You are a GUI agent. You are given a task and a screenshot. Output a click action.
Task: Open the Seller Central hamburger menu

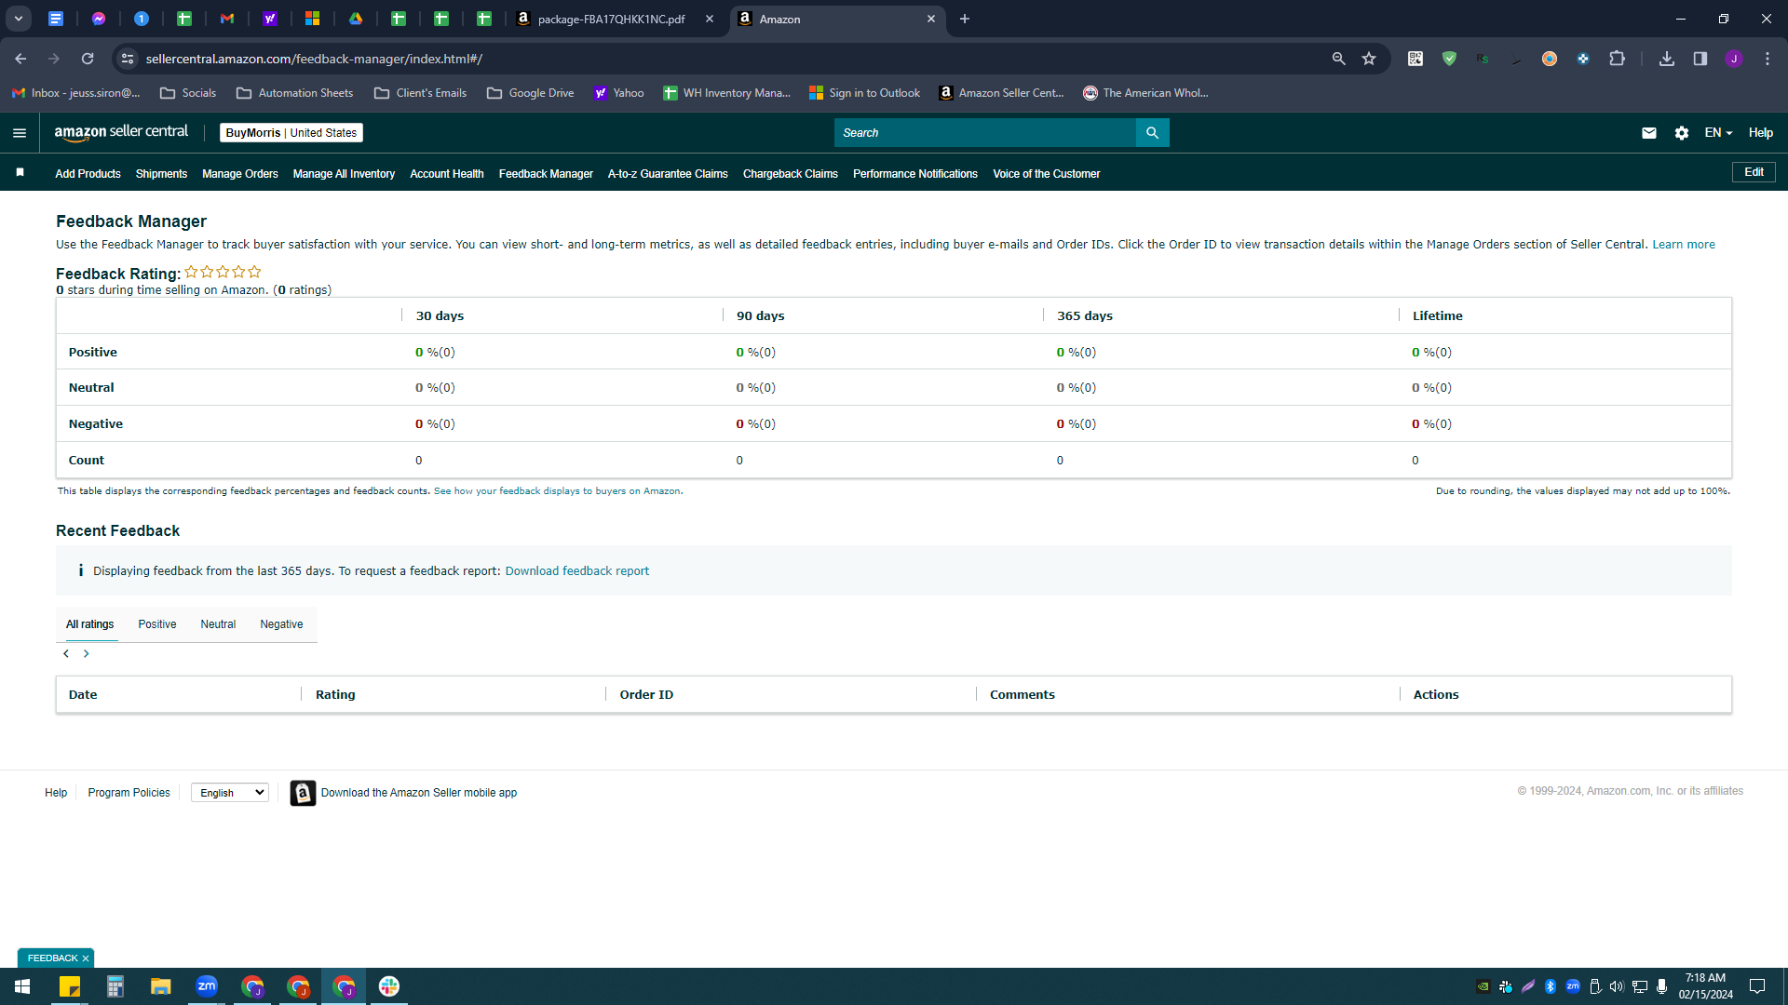point(20,133)
